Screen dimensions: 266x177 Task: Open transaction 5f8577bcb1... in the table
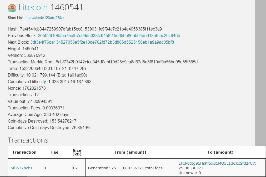point(24,168)
